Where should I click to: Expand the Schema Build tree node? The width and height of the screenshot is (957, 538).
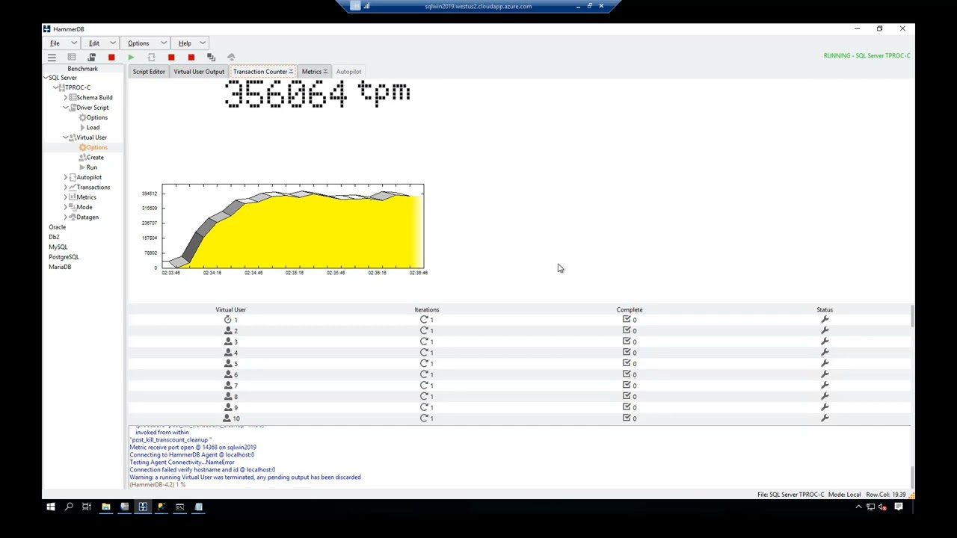click(x=65, y=97)
